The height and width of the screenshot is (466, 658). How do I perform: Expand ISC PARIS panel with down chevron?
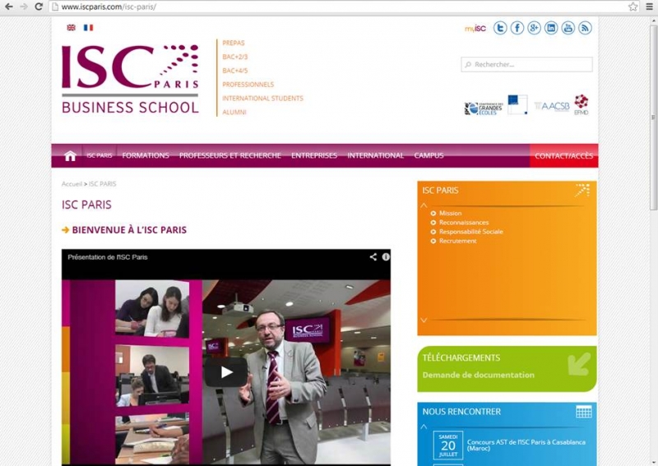424,320
